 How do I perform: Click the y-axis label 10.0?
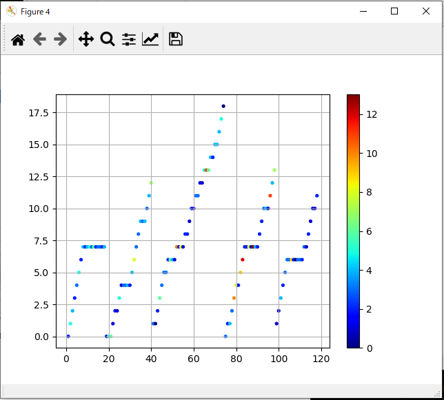pos(39,209)
